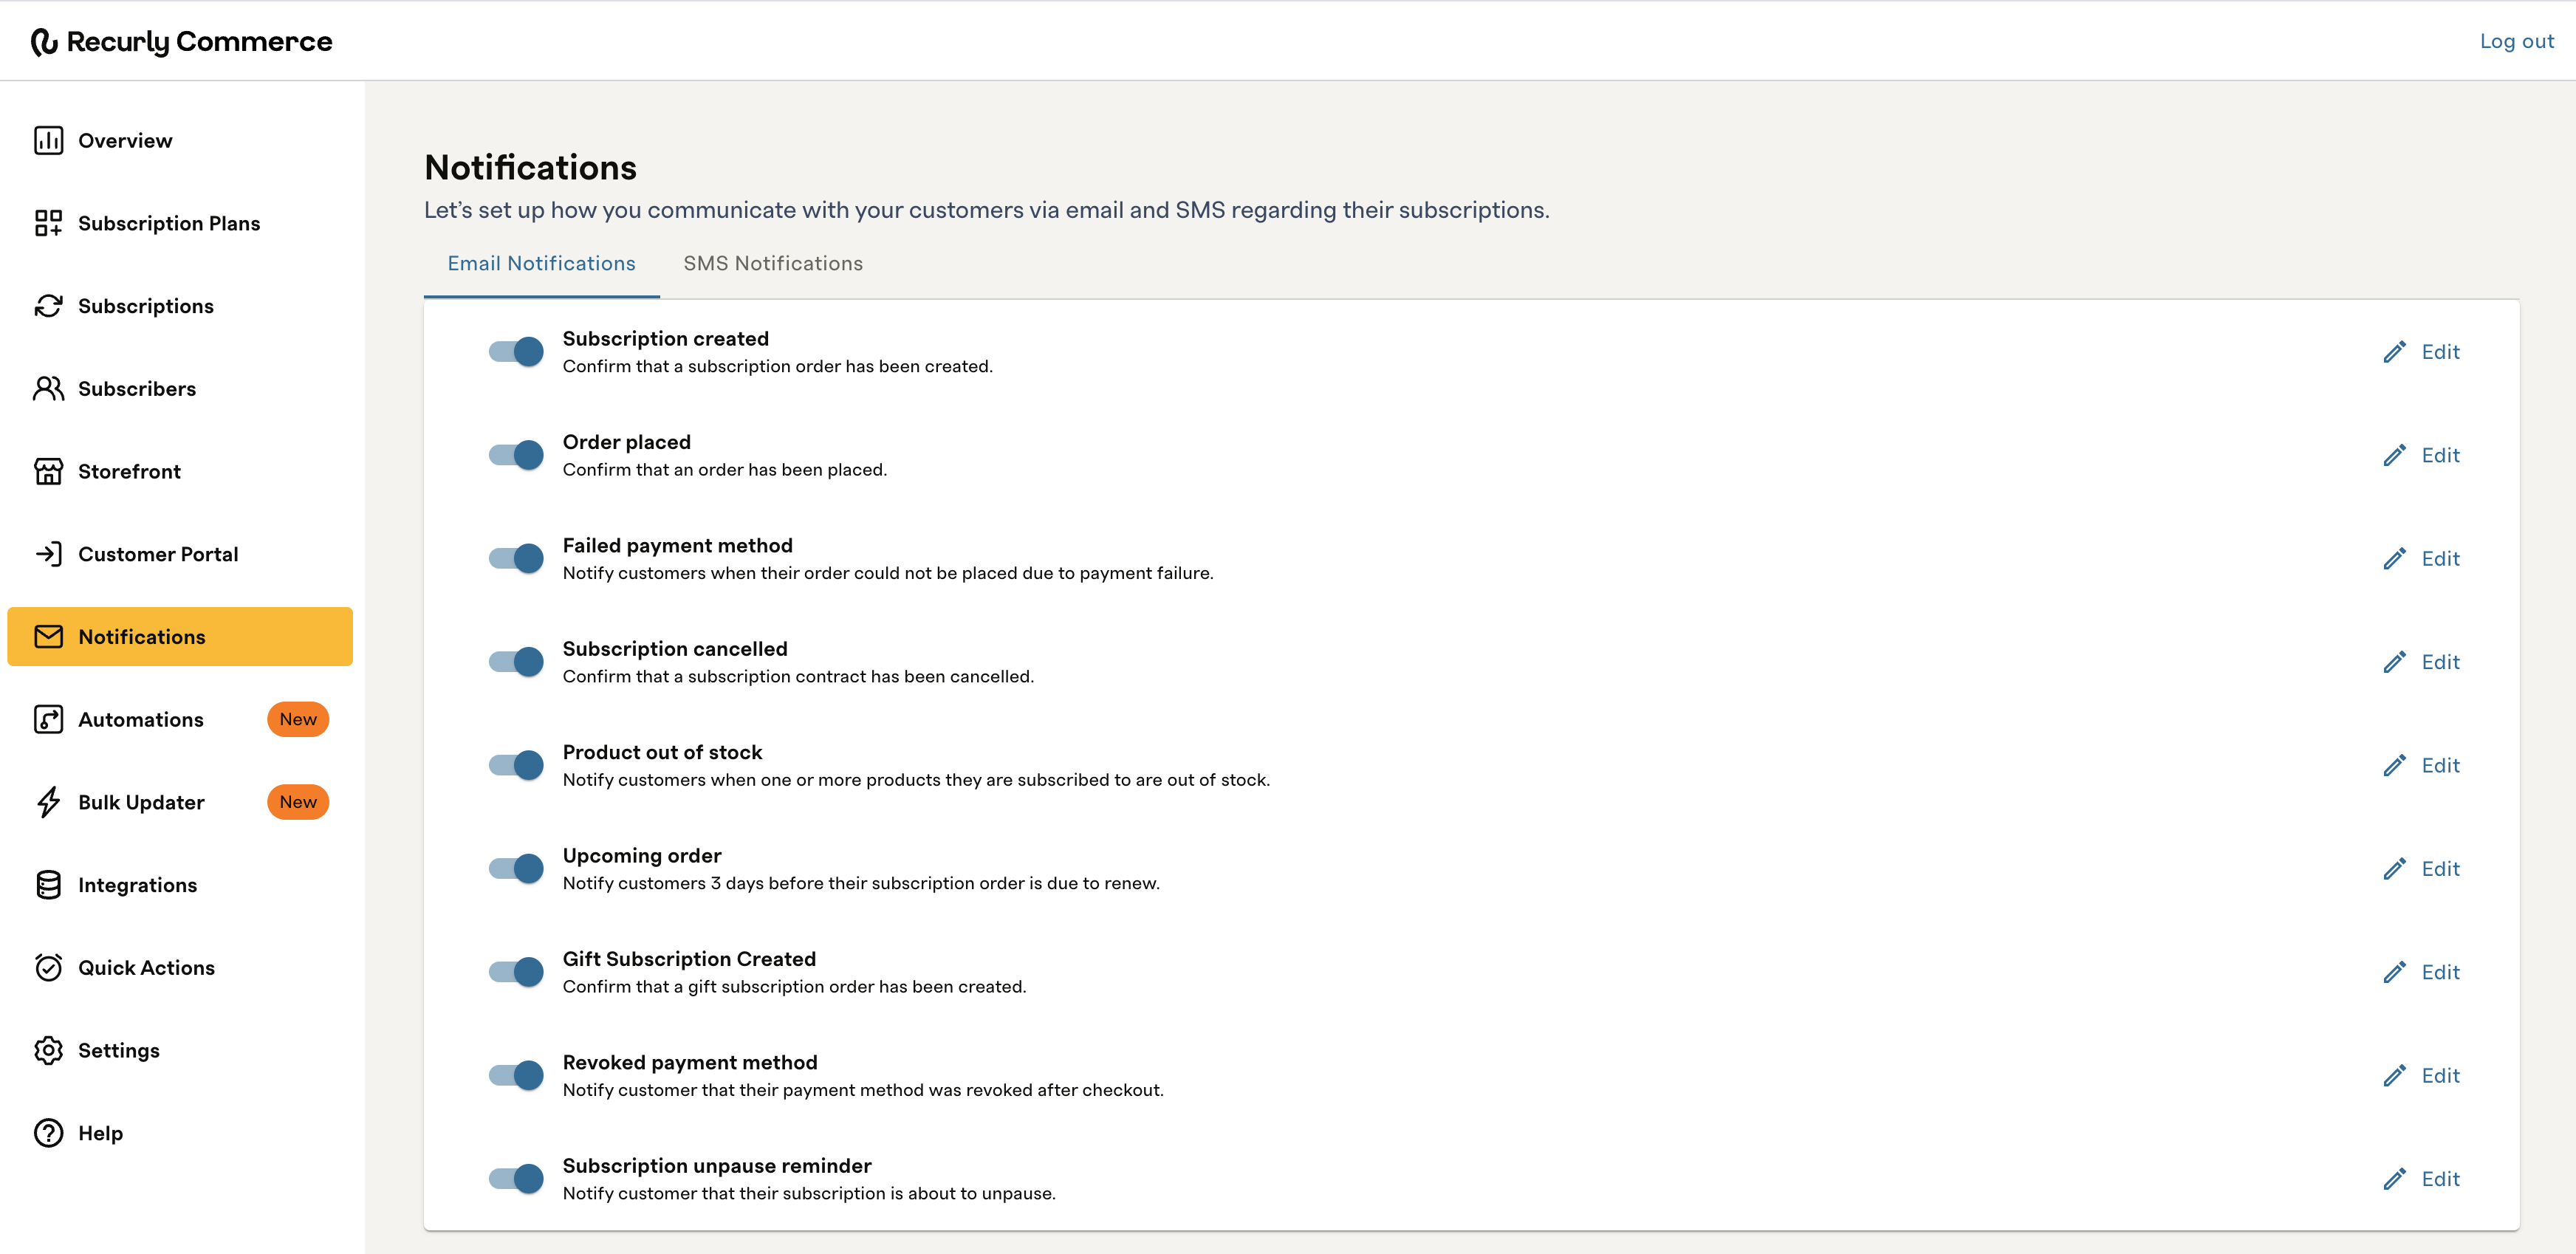Click the Customer Portal login-arrow icon

coord(48,554)
